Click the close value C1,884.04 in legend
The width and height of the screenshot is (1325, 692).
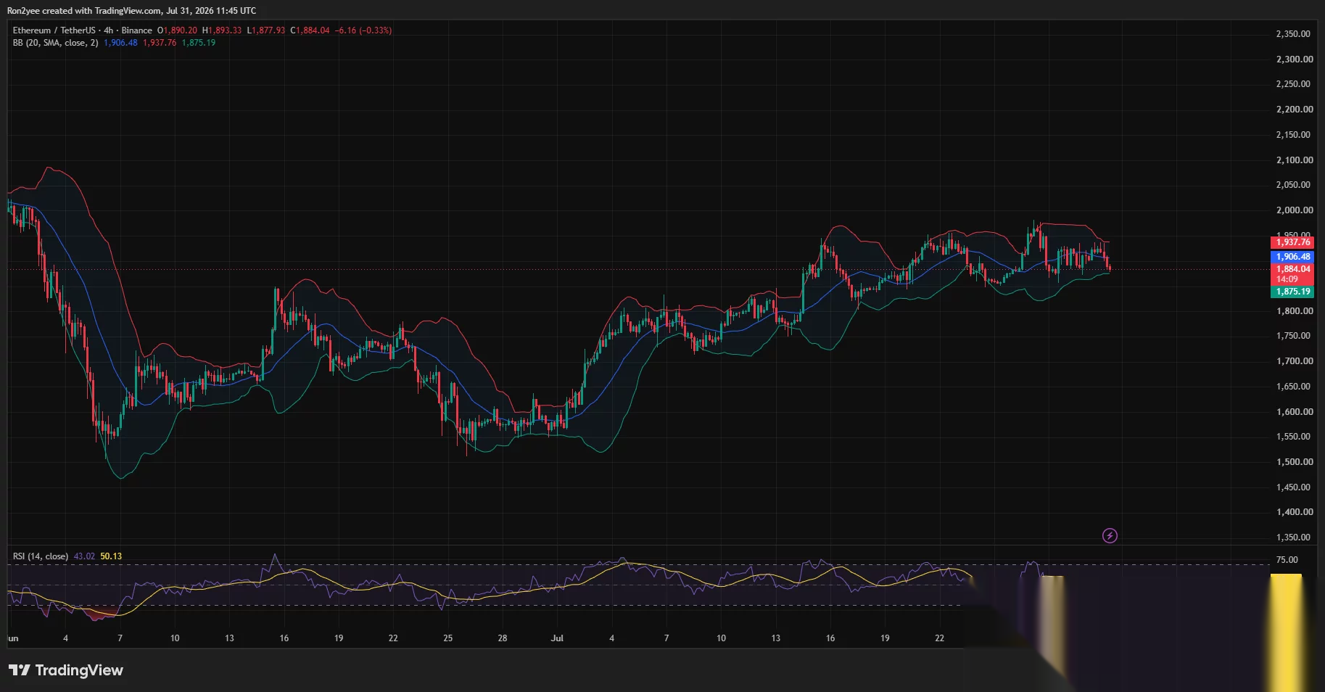(x=310, y=30)
